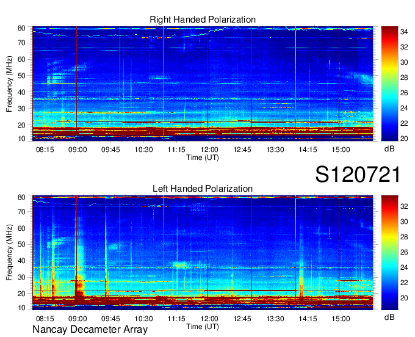Click the 10:30 tick on the top plot

click(x=143, y=150)
